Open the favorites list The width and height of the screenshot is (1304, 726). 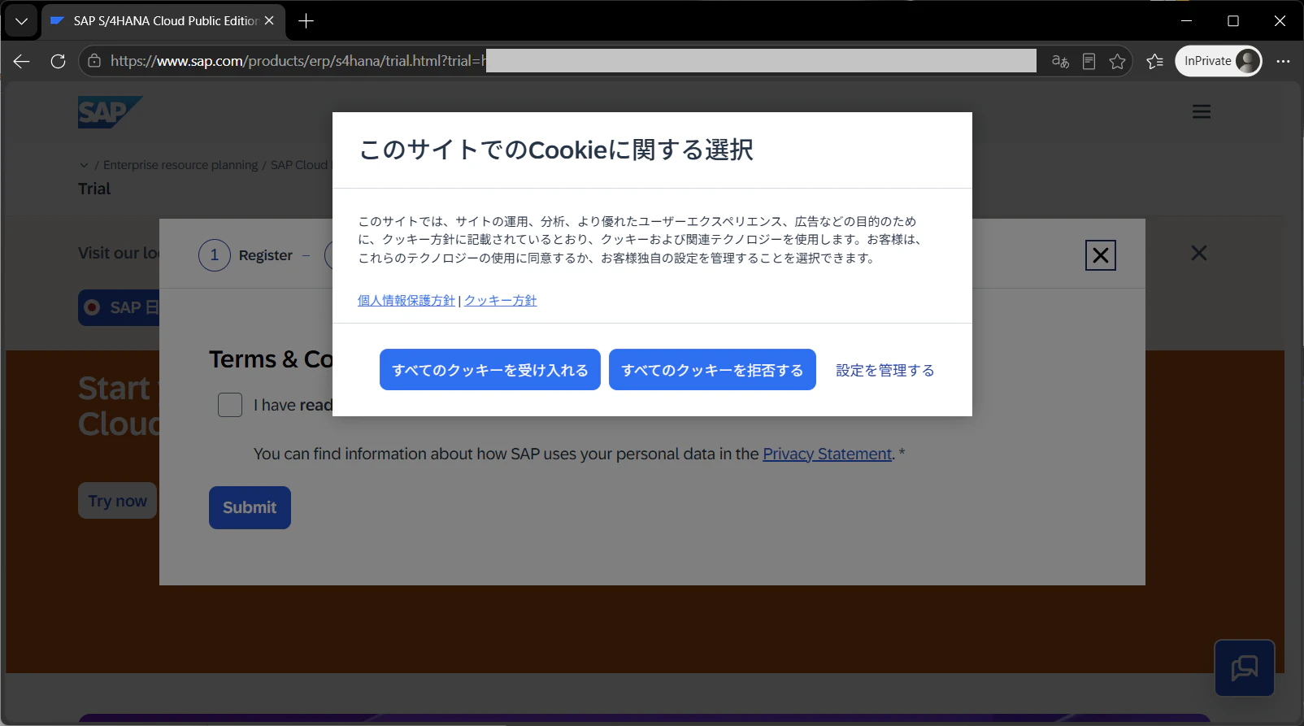click(x=1155, y=61)
